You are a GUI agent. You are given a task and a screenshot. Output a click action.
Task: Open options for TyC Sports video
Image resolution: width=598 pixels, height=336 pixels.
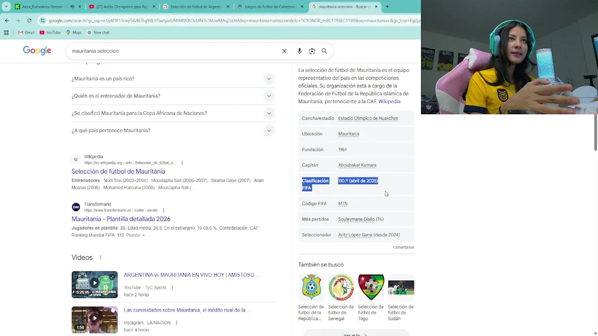click(x=172, y=287)
